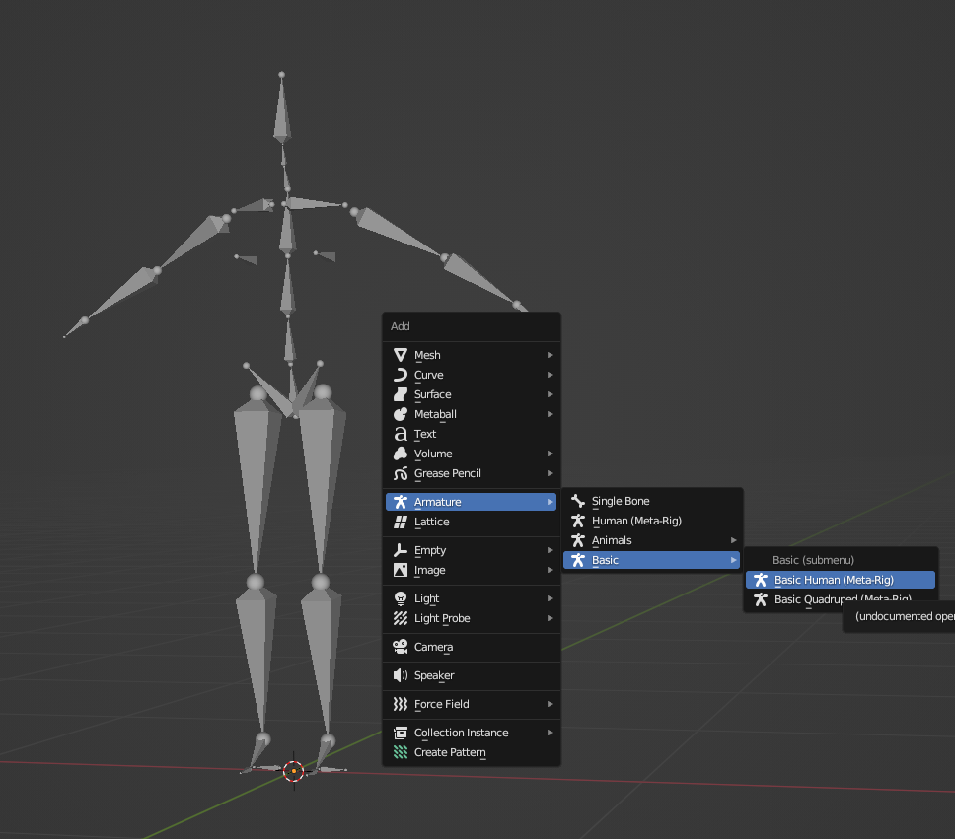
Task: Click the Metaball icon
Action: point(401,414)
